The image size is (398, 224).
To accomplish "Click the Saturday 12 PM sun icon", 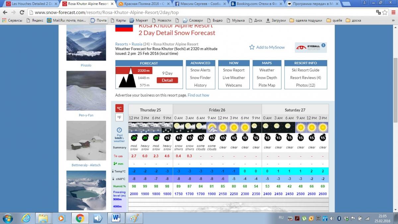I will click(312, 127).
